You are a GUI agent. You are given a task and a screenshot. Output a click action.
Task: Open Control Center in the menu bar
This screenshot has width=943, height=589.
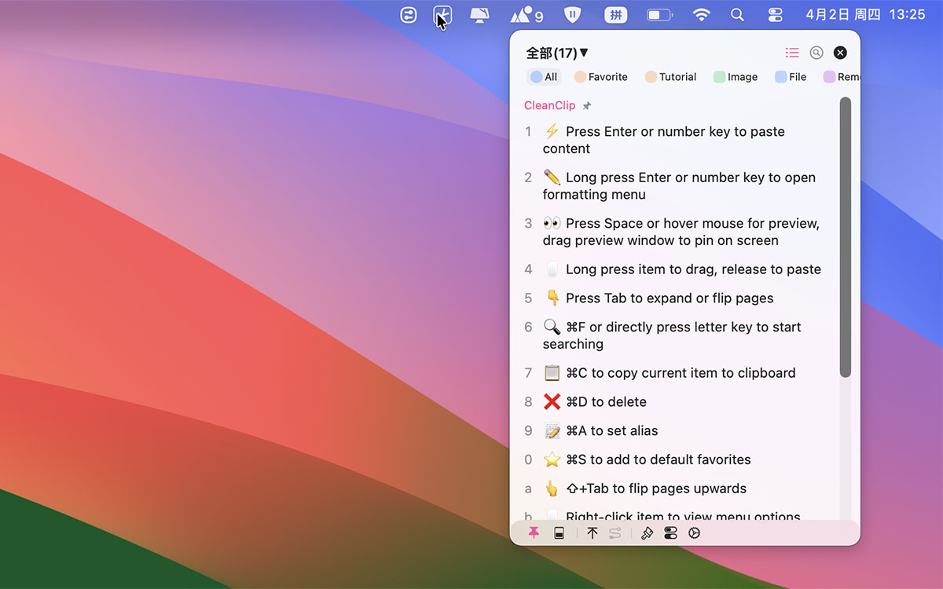[x=775, y=15]
